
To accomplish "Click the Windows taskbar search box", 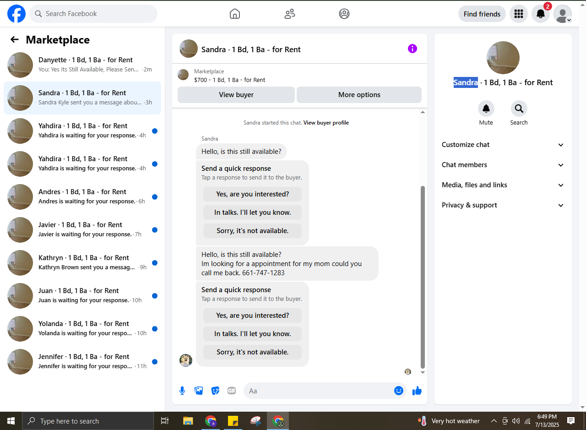I will click(88, 421).
